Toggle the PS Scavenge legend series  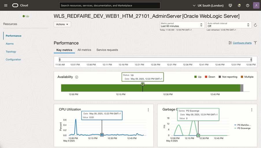pyautogui.click(x=244, y=128)
